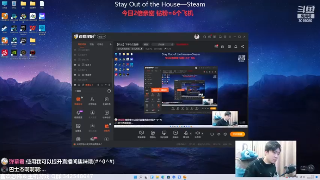Image resolution: width=320 pixels, height=180 pixels.
Task: Toggle lock on 弹幕秀 source
Action: [x=79, y=75]
